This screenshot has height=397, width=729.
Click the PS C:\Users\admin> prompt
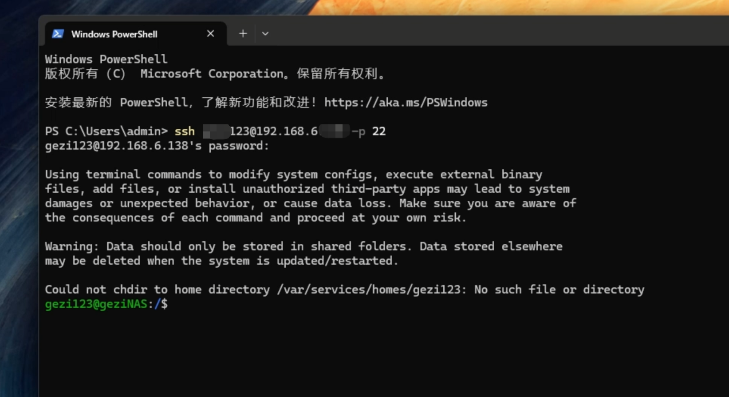coord(106,131)
